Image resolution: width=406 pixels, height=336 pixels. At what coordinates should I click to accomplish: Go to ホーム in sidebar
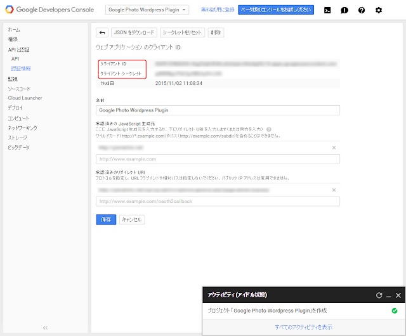pyautogui.click(x=14, y=30)
